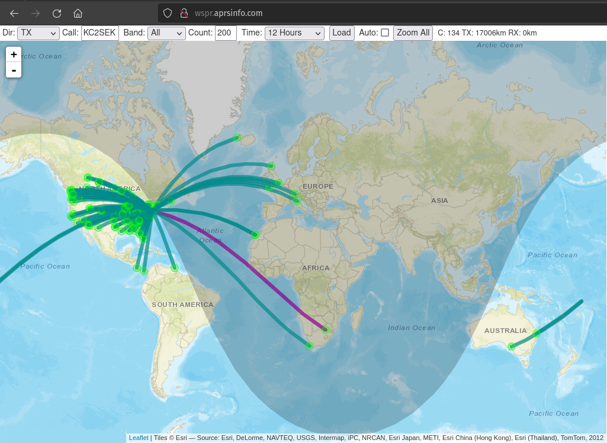The width and height of the screenshot is (607, 443).
Task: View insecure connection lock details
Action: click(x=184, y=13)
